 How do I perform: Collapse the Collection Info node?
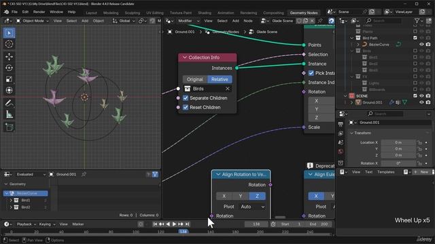pyautogui.click(x=184, y=58)
